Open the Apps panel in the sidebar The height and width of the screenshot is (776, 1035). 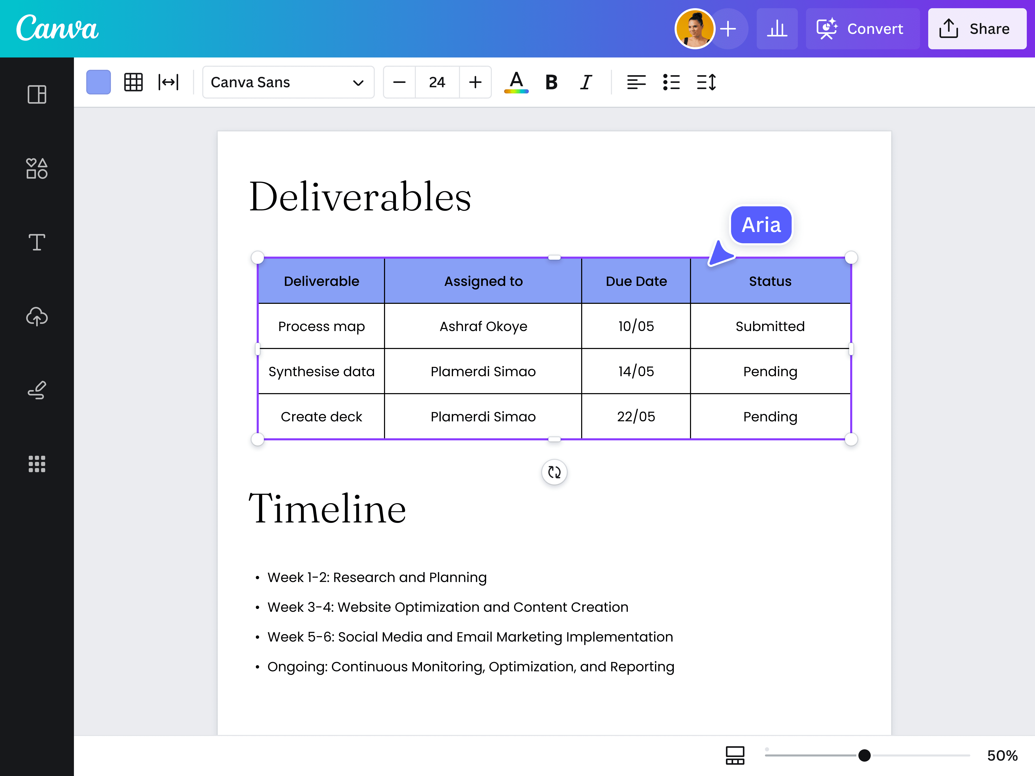pyautogui.click(x=36, y=464)
